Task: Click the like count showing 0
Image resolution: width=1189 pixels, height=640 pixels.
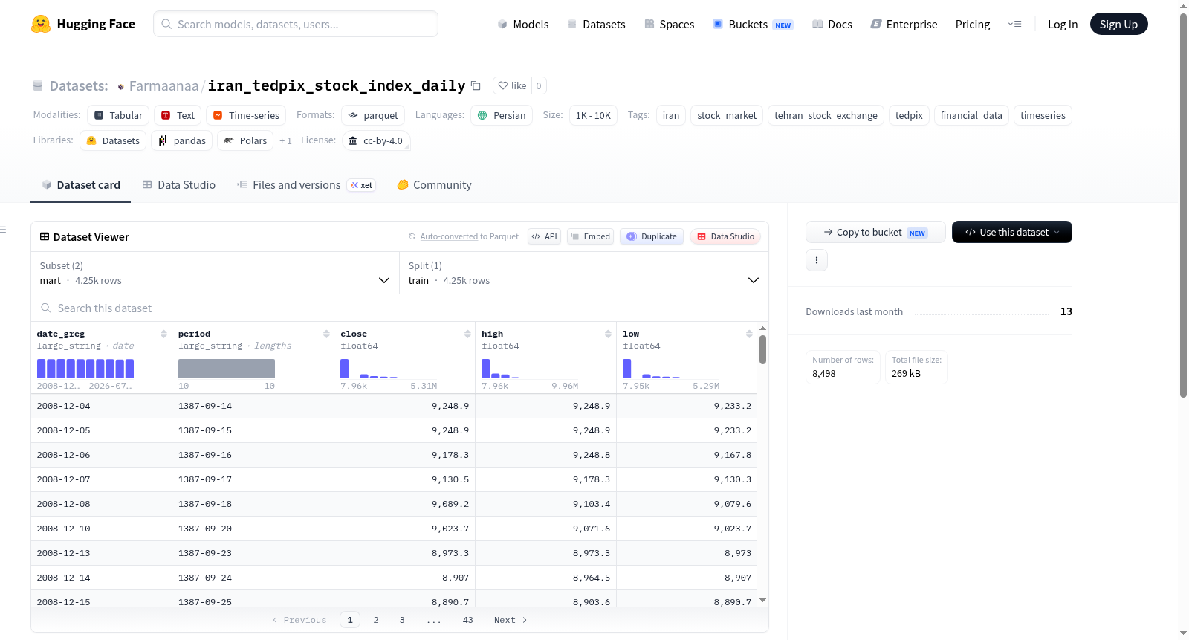Action: pos(539,85)
